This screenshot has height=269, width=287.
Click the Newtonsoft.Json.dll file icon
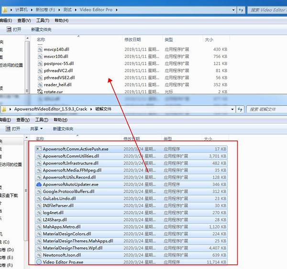pos(39,255)
